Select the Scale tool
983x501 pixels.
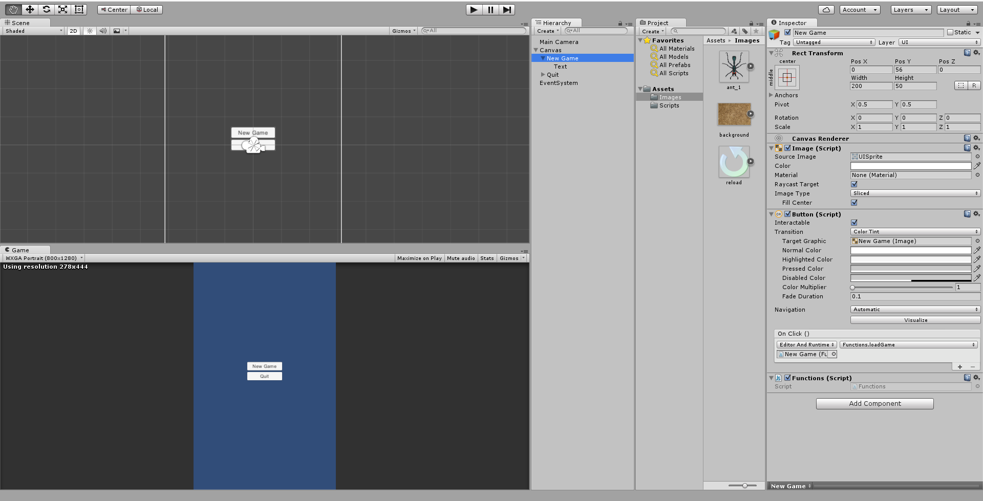[62, 9]
